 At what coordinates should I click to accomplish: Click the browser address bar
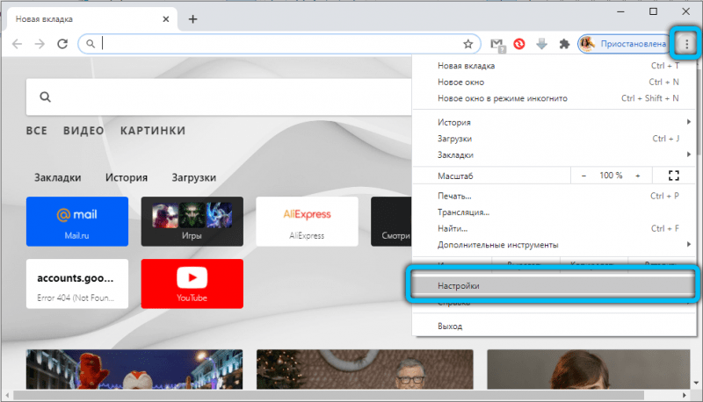coord(279,44)
